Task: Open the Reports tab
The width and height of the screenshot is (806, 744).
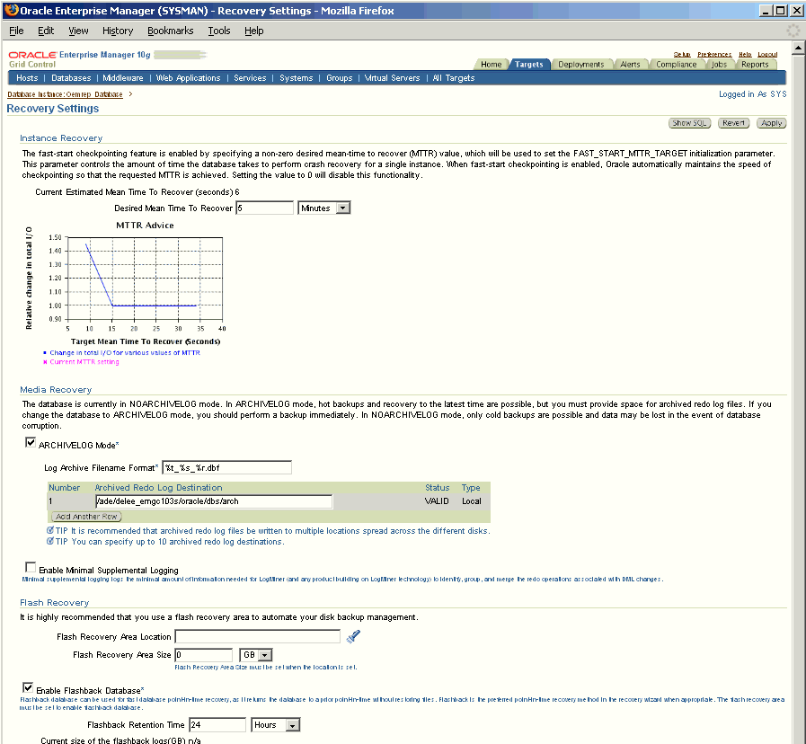Action: [x=755, y=65]
